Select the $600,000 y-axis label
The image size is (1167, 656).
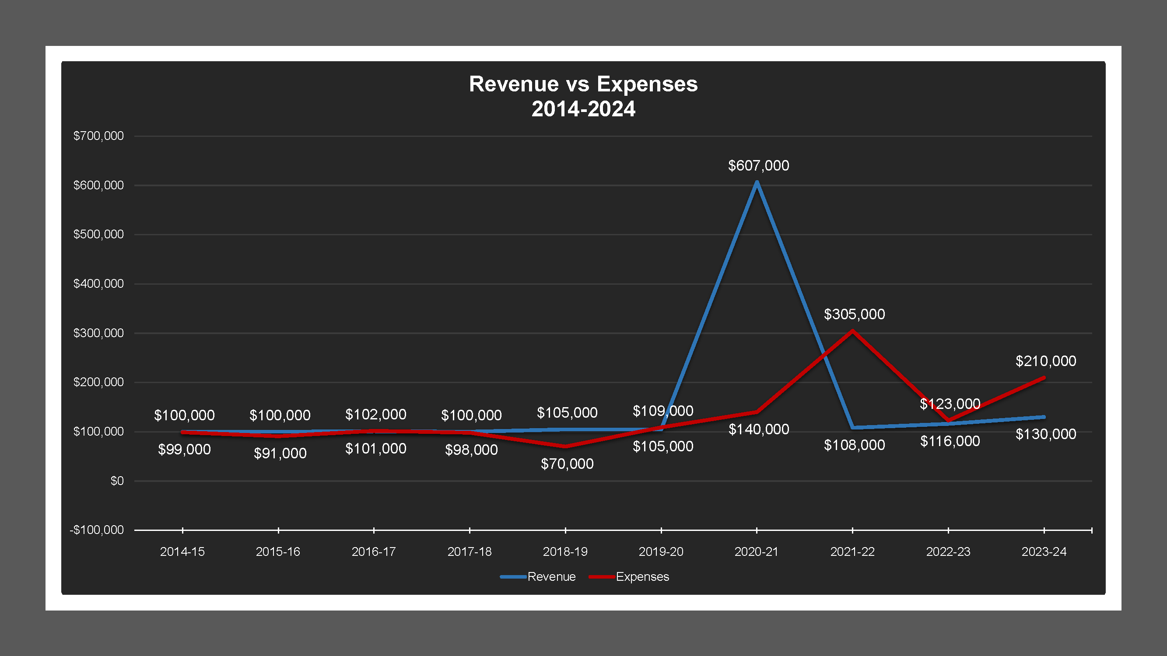tap(98, 185)
